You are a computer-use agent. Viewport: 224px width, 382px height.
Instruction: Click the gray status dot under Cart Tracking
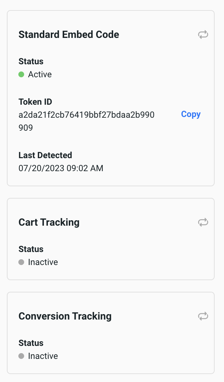21,262
